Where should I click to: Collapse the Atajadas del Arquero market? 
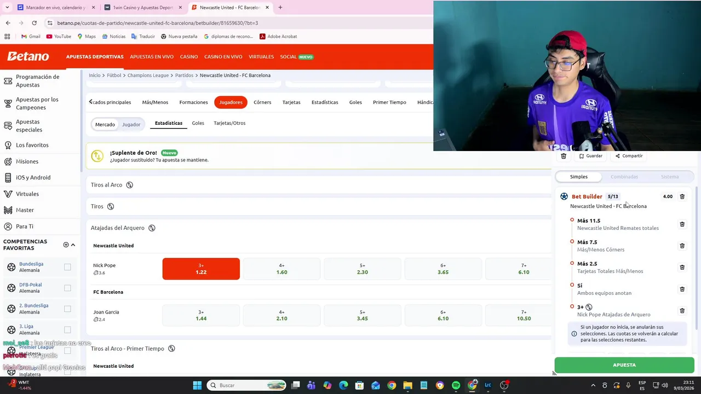pyautogui.click(x=318, y=228)
